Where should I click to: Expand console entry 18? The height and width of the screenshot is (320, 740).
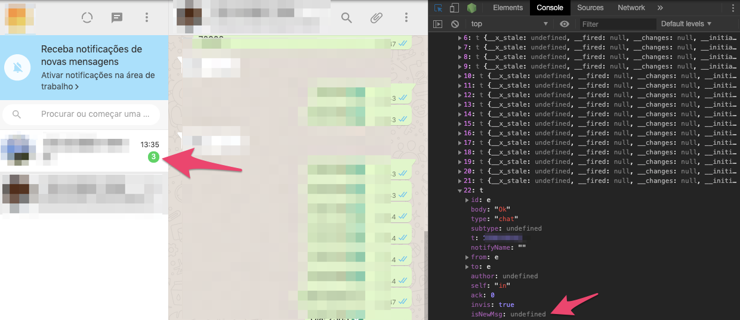point(460,153)
